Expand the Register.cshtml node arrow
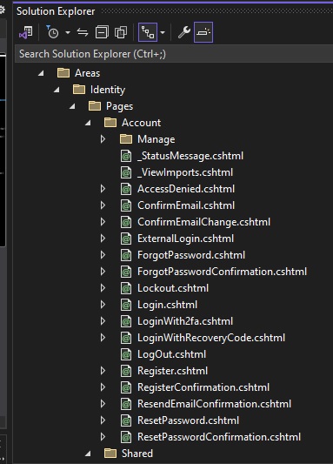This screenshot has height=464, width=333. tap(103, 371)
